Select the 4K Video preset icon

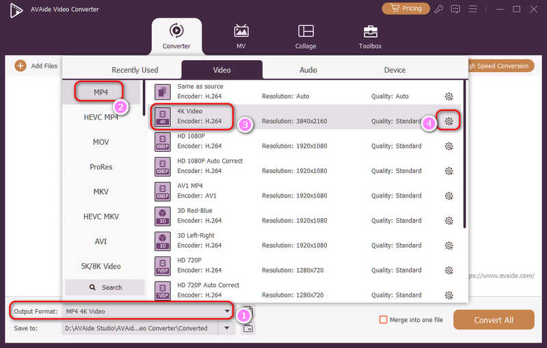tap(163, 117)
